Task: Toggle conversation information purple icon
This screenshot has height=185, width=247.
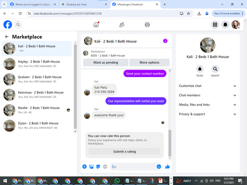Action: pos(165,41)
